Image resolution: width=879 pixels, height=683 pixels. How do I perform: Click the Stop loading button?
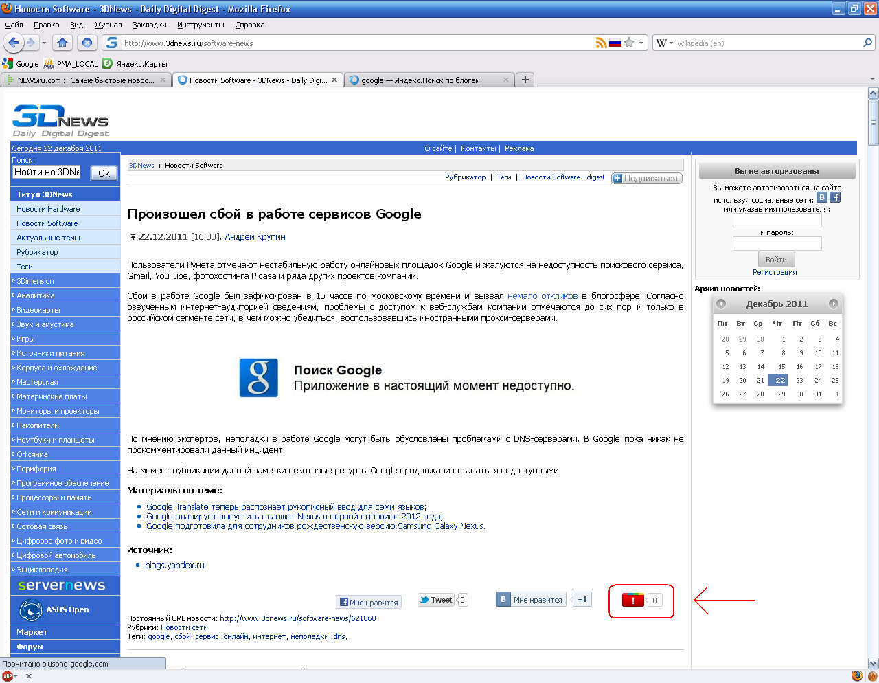87,43
